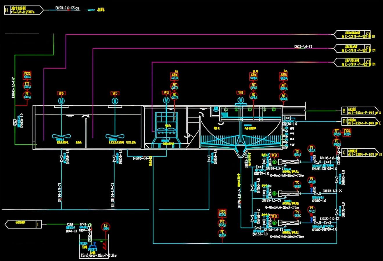The width and height of the screenshot is (383, 261).
Task: Select the drain valve below the second tank
Action: (114, 159)
